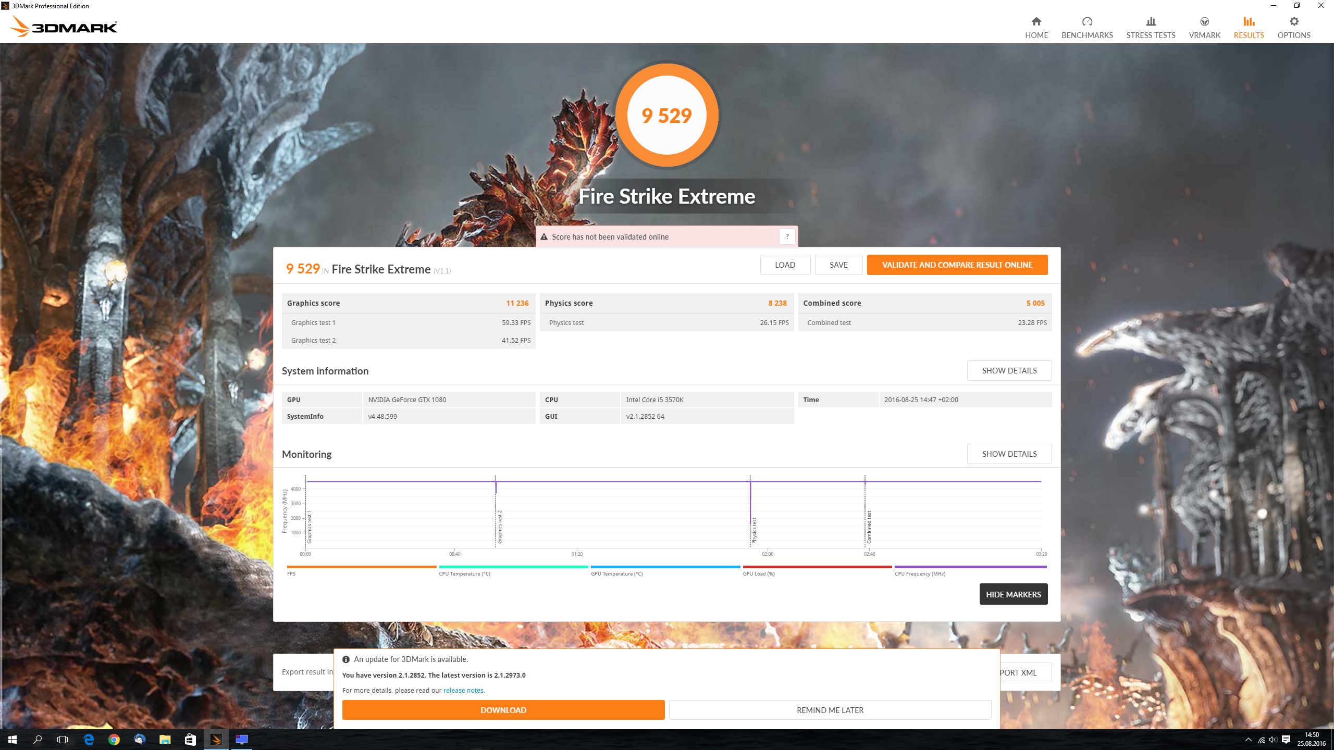Click Validate and Compare Result Online
The width and height of the screenshot is (1334, 750).
click(957, 265)
